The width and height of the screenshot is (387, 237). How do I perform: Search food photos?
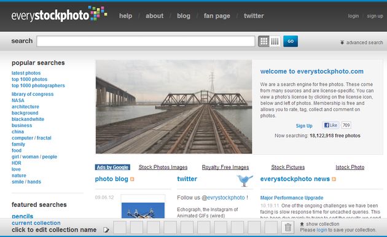tap(17, 150)
